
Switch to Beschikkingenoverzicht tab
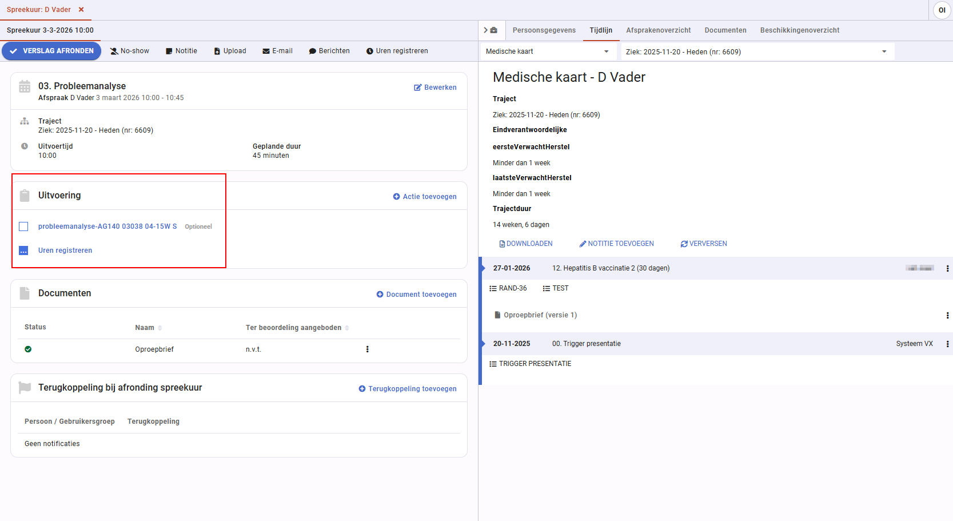pyautogui.click(x=800, y=30)
